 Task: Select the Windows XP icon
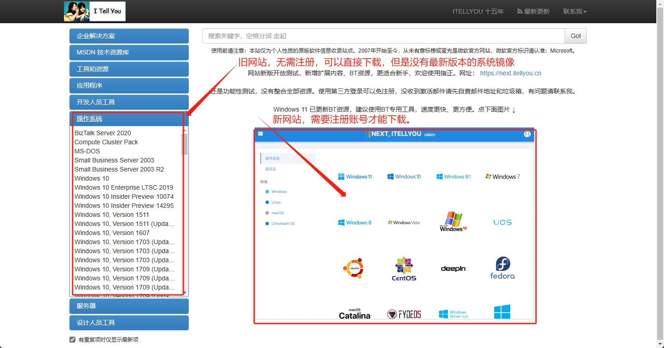point(452,222)
